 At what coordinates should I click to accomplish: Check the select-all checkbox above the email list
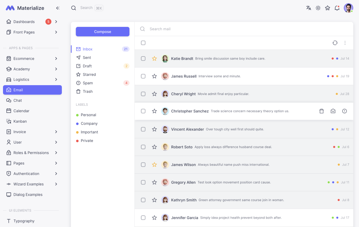pyautogui.click(x=143, y=43)
